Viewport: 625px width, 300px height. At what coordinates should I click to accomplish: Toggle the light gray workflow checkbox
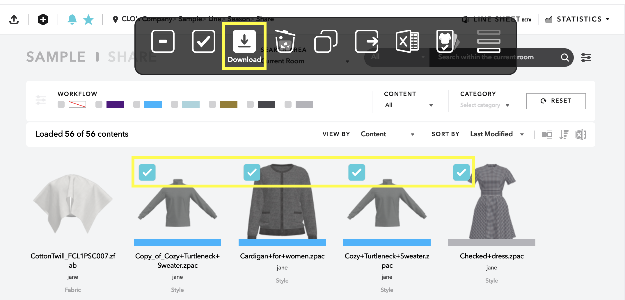point(288,104)
